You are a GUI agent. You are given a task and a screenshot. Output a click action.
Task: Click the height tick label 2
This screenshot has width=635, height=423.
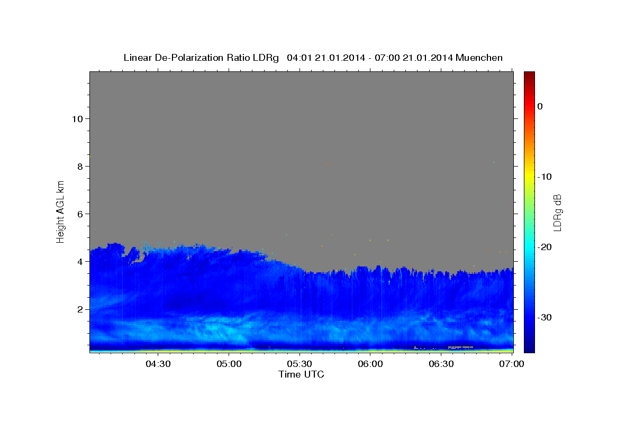pyautogui.click(x=79, y=309)
